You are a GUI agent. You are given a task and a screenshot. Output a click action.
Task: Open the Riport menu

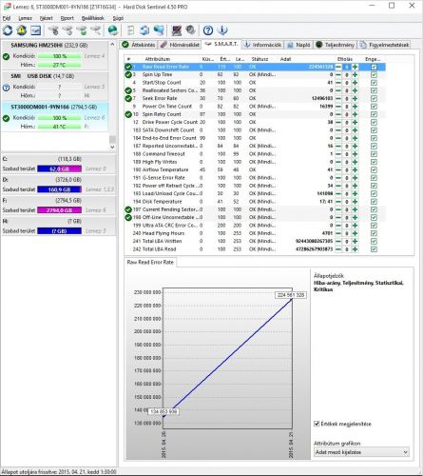67,18
